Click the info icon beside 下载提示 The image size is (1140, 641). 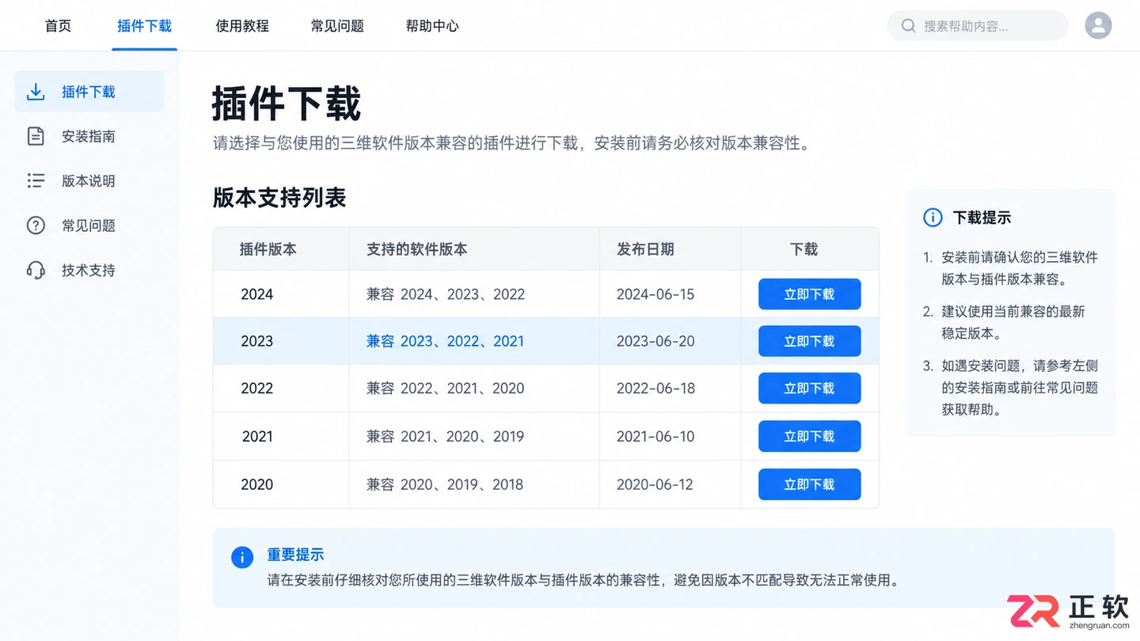(x=933, y=218)
